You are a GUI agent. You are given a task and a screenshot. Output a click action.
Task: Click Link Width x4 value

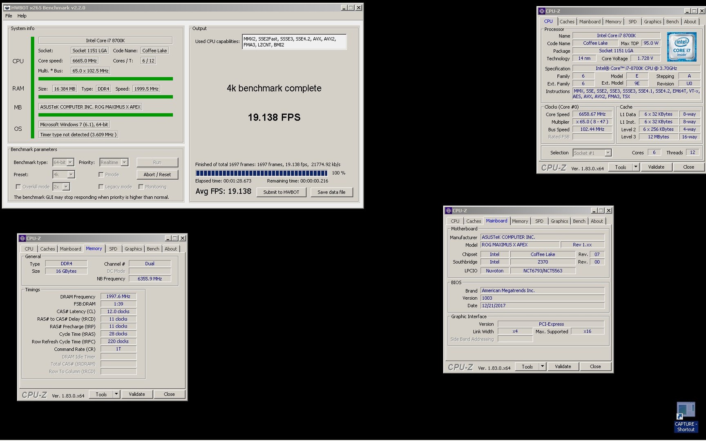point(515,332)
